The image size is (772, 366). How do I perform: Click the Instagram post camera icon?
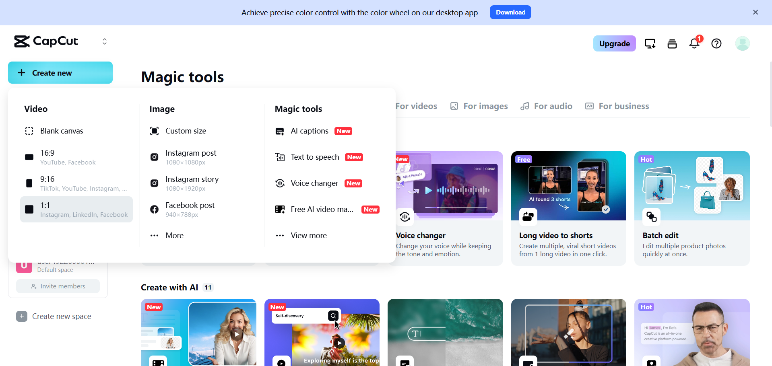point(154,157)
